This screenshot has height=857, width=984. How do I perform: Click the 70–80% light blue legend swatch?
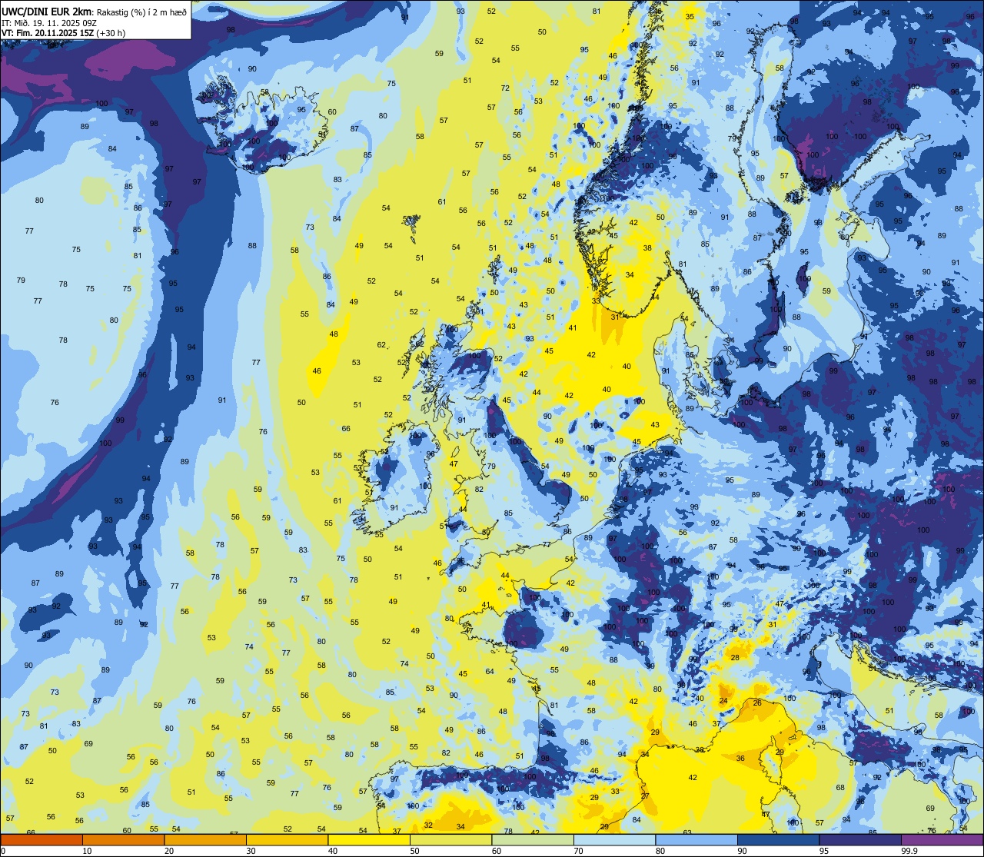point(614,840)
